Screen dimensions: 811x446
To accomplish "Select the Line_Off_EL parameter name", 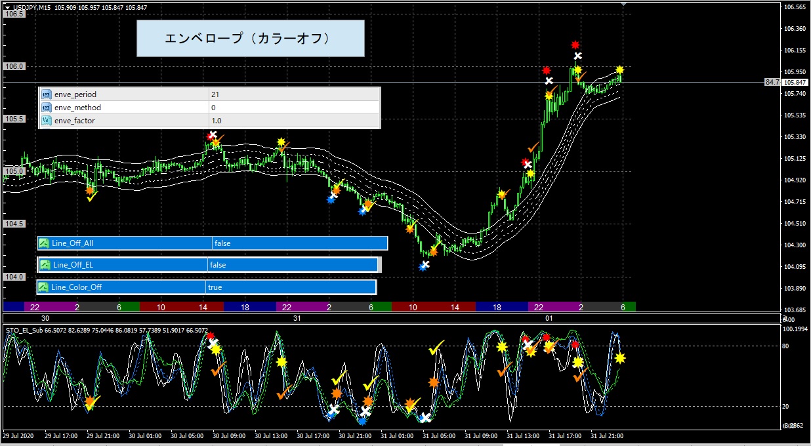I will pyautogui.click(x=73, y=265).
